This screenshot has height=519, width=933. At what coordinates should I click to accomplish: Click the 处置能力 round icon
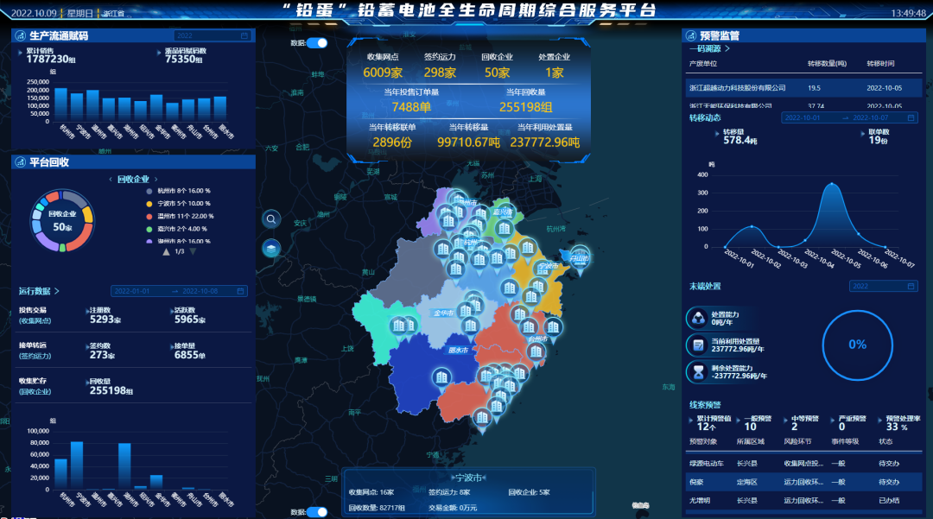pos(697,318)
